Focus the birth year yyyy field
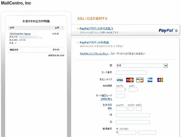 coord(121,109)
